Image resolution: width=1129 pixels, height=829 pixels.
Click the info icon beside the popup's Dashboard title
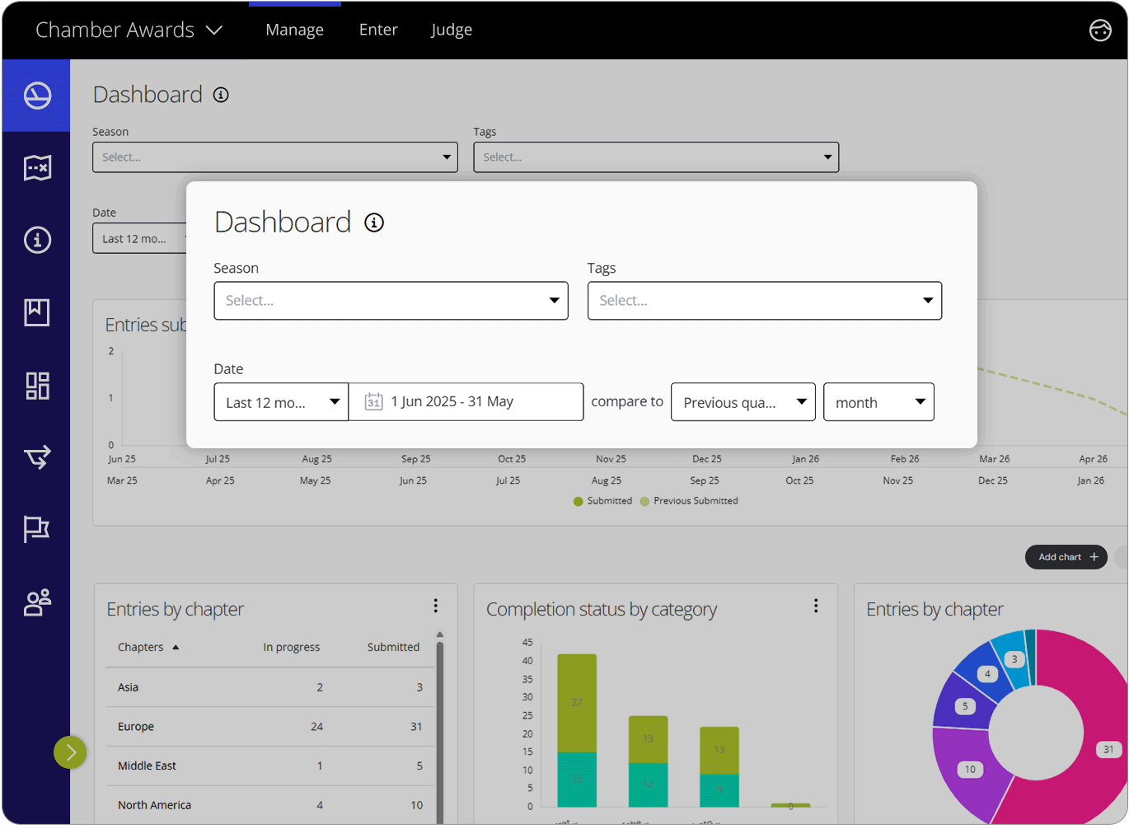374,222
